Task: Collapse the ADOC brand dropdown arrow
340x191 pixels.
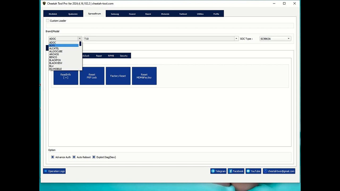Action: coord(79,39)
